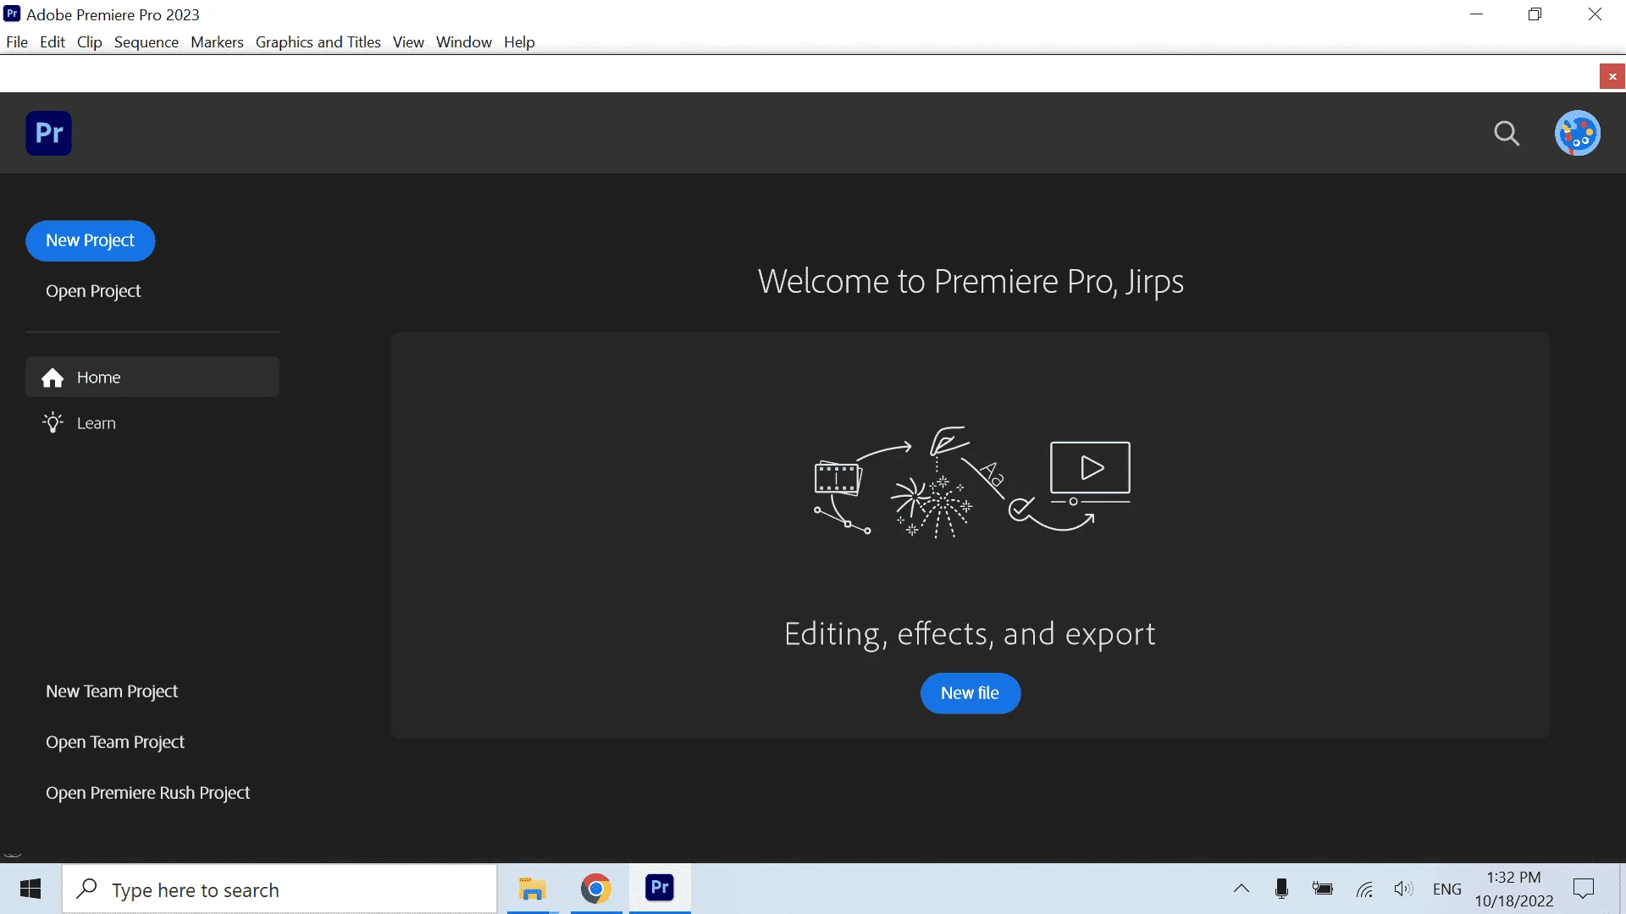Click the home icon in the sidebar
1626x914 pixels.
tap(53, 377)
